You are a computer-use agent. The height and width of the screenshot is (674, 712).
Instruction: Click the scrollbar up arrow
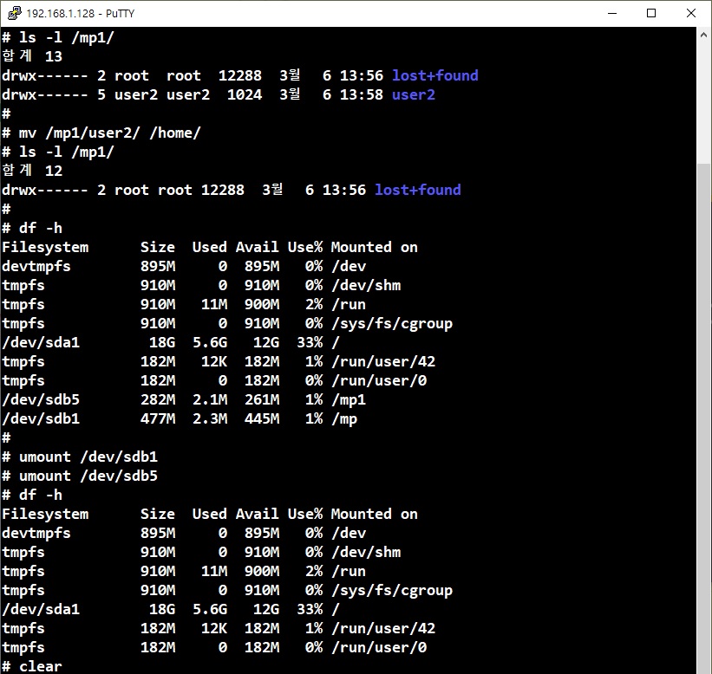point(703,35)
